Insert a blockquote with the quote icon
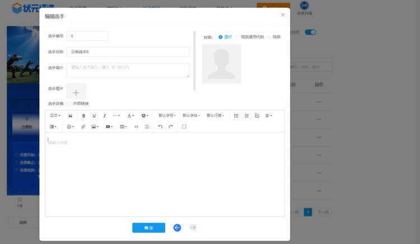 pyautogui.click(x=71, y=116)
